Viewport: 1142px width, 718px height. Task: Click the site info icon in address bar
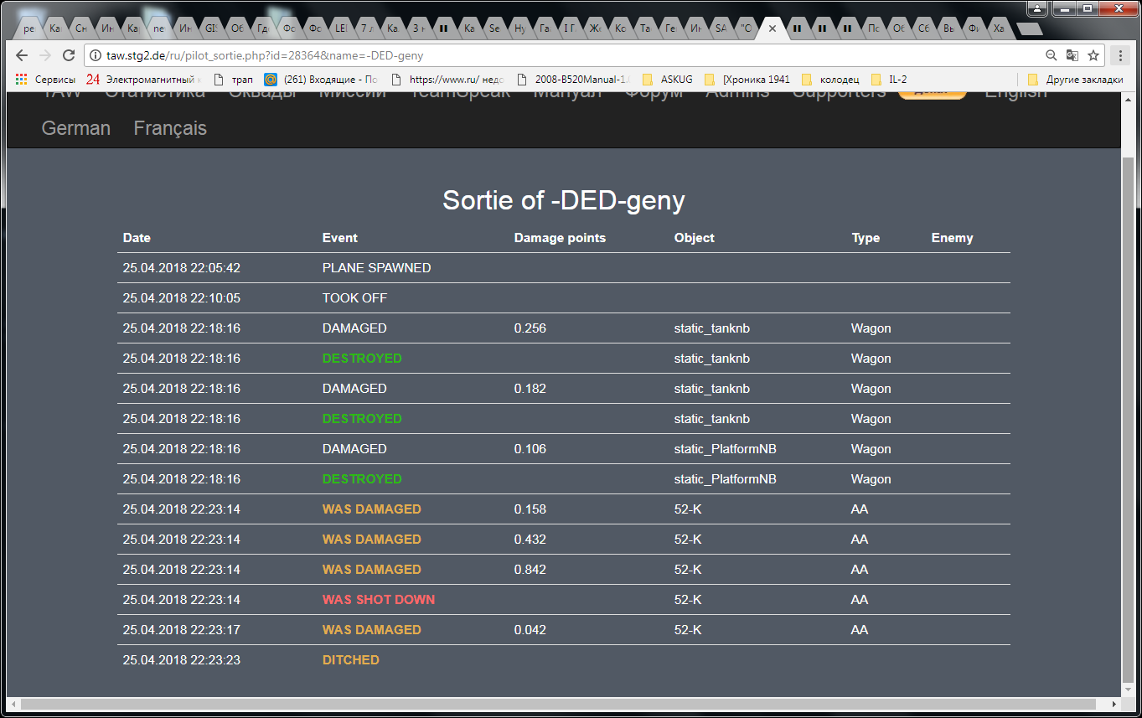pyautogui.click(x=96, y=56)
